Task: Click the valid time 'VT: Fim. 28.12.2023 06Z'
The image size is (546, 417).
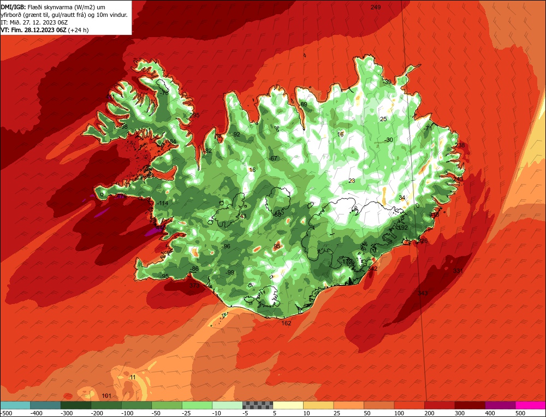Action: coord(33,30)
